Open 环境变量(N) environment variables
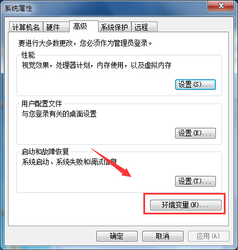 [186, 205]
